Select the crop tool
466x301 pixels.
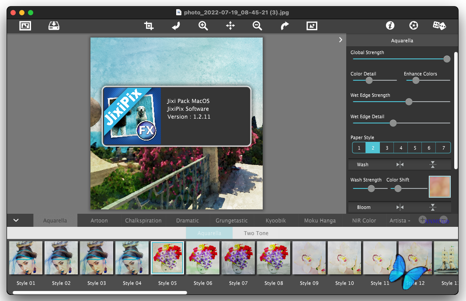tap(149, 26)
